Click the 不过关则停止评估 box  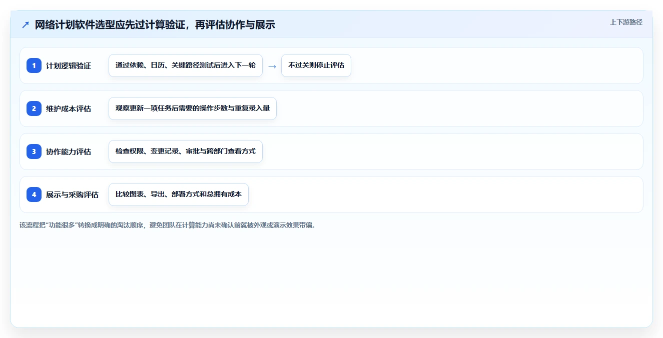pyautogui.click(x=316, y=65)
